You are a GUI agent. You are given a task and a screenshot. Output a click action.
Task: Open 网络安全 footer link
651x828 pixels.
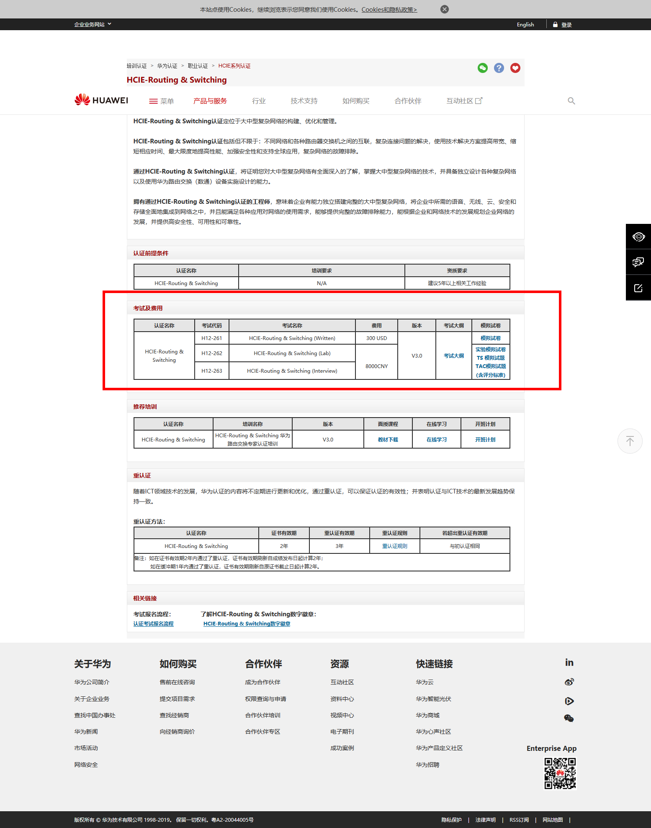click(x=86, y=765)
